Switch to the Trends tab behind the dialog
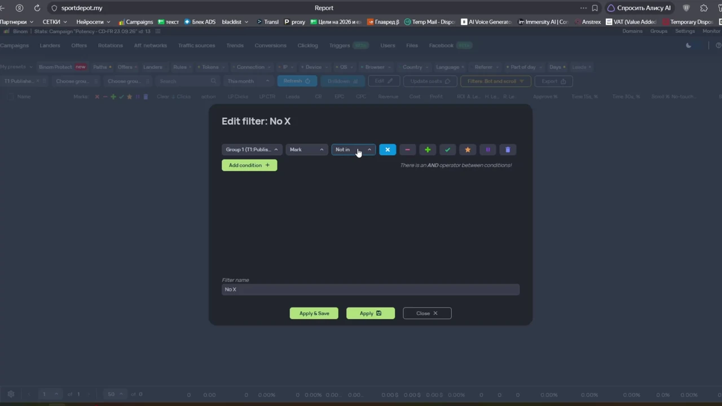This screenshot has width=722, height=406. coord(235,45)
